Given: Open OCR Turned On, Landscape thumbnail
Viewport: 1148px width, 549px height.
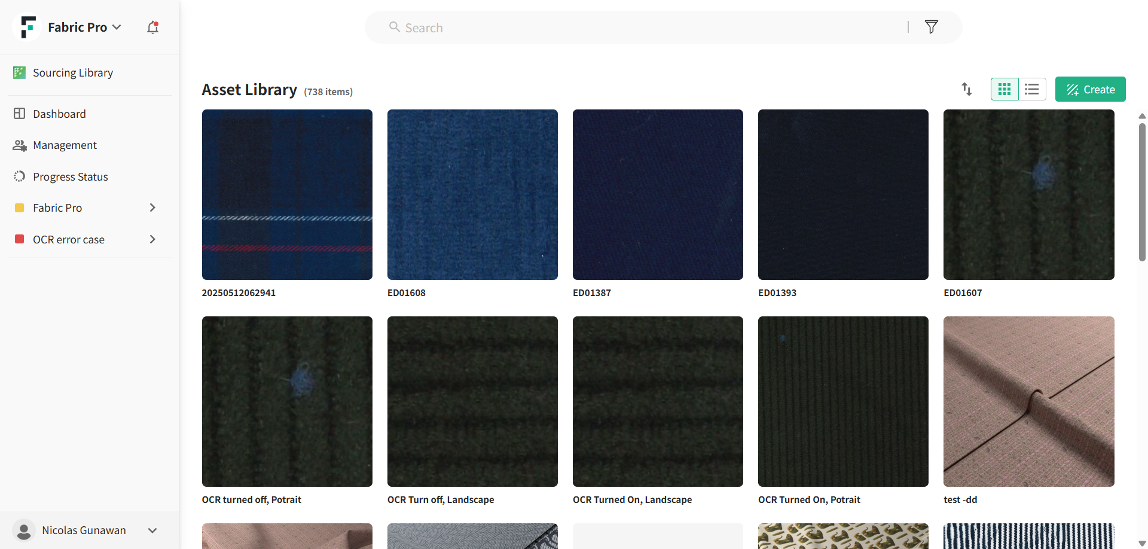Looking at the screenshot, I should (x=658, y=401).
